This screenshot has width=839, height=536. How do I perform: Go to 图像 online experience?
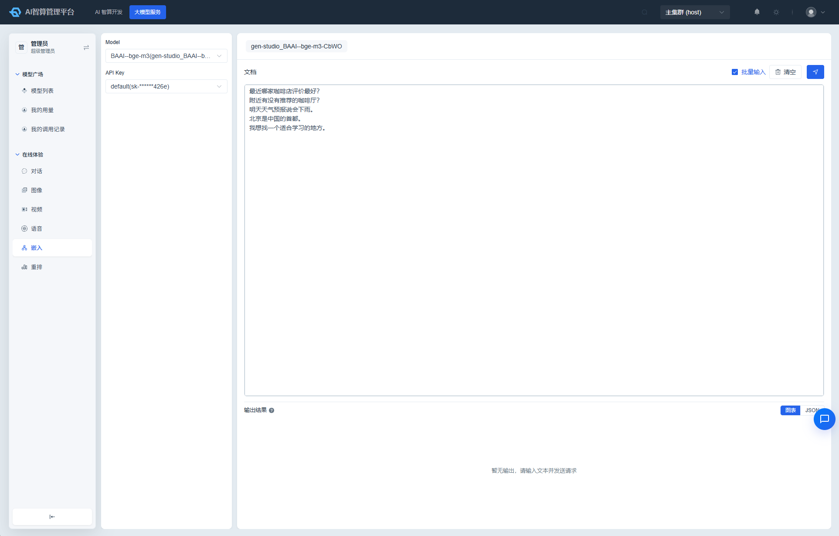tap(52, 190)
